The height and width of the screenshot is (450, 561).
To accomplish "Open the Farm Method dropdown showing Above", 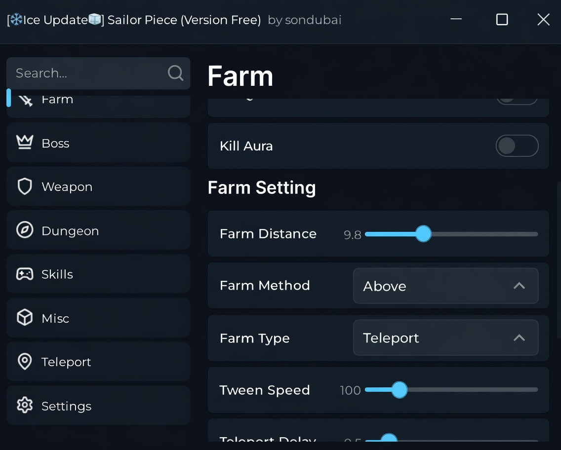I will [445, 286].
